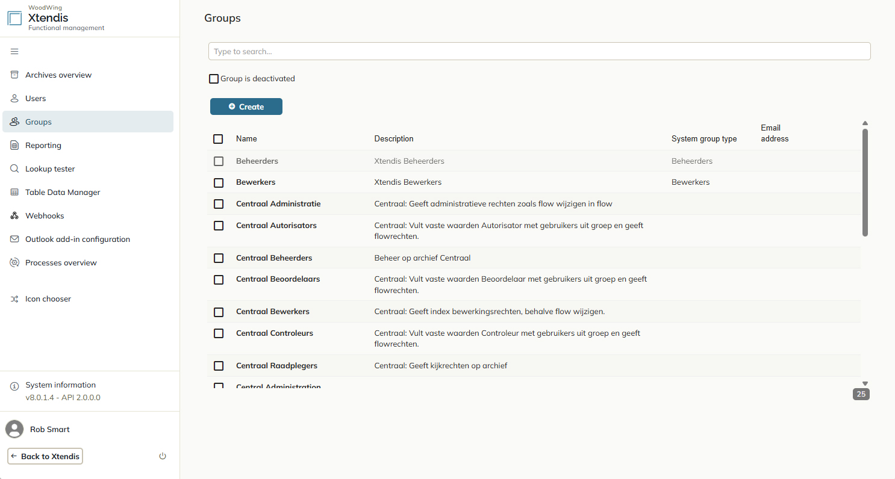This screenshot has width=895, height=479.
Task: Select the Centraal Autorisators row checkbox
Action: [219, 226]
